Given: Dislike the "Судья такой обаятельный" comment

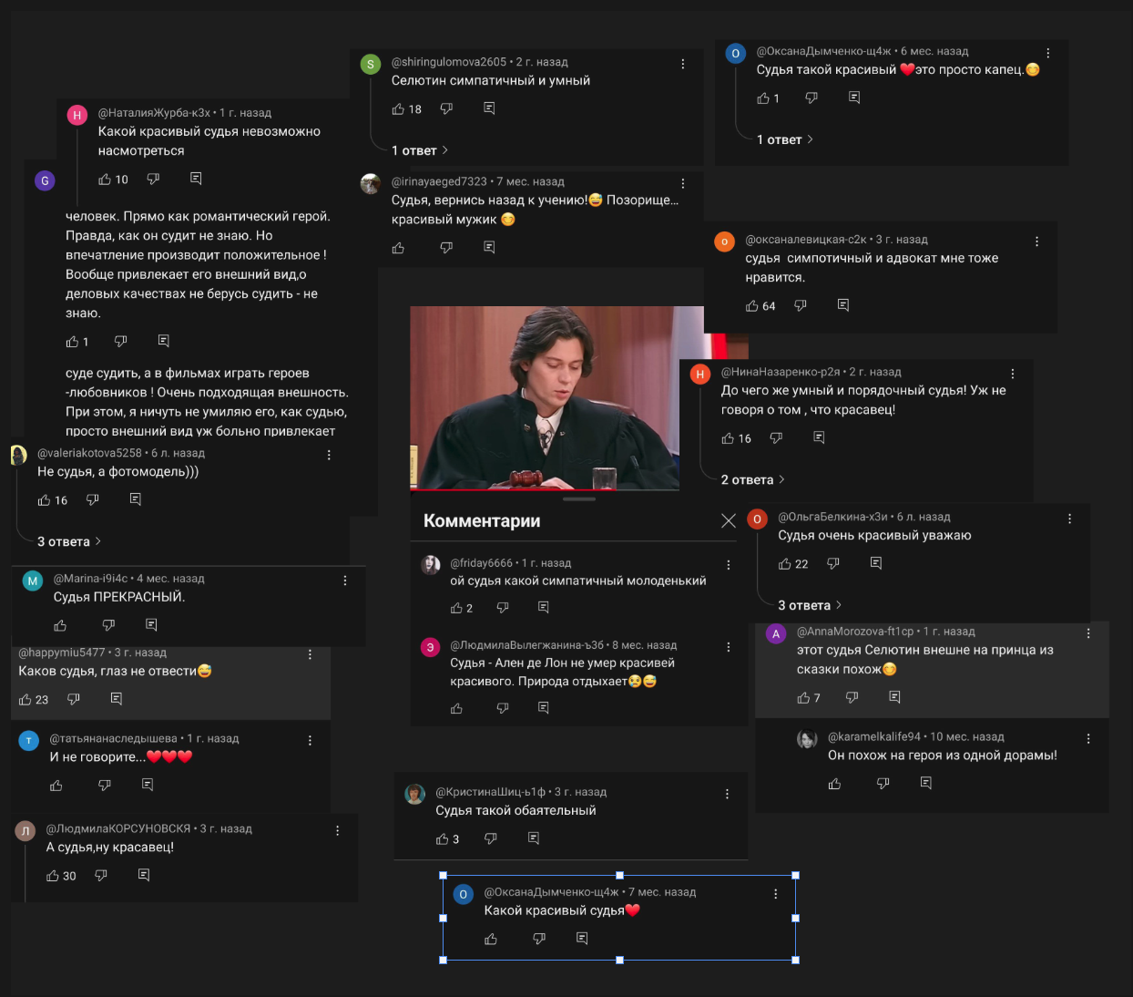Looking at the screenshot, I should click(x=491, y=838).
